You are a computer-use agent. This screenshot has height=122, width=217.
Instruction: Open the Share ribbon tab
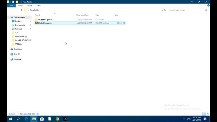coord(29,5)
